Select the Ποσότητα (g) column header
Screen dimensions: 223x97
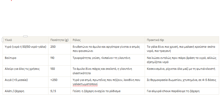pyautogui.click(x=59, y=40)
